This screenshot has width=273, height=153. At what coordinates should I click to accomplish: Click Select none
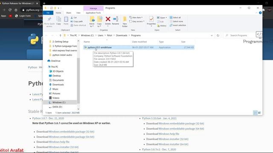[x=176, y=21]
